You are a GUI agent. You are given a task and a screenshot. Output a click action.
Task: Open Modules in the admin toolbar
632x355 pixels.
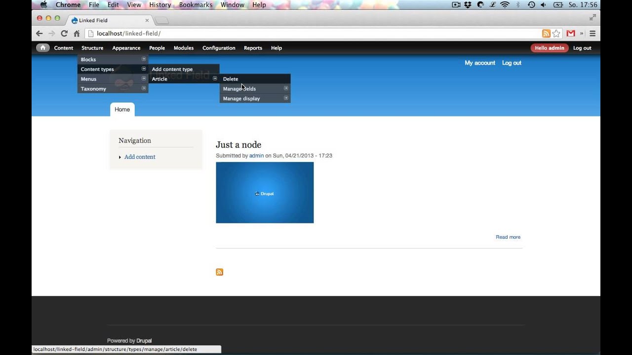tap(184, 48)
